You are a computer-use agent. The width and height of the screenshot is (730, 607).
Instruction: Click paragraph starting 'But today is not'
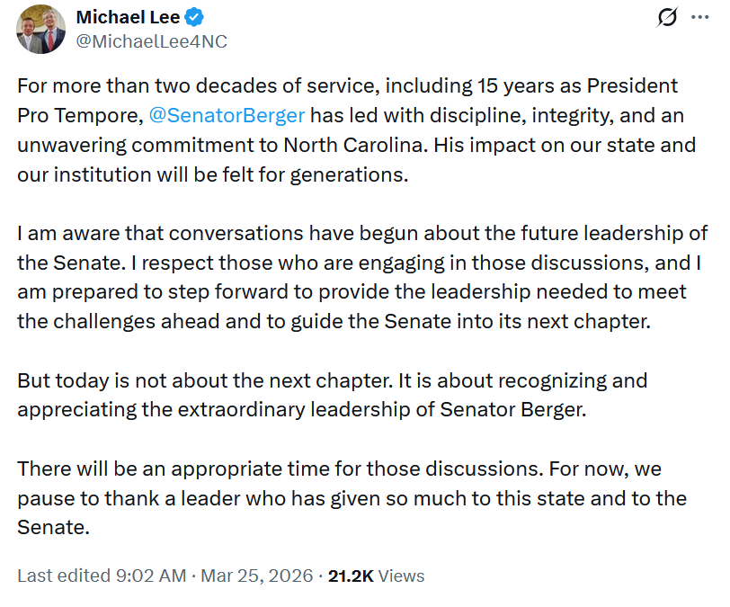[333, 395]
